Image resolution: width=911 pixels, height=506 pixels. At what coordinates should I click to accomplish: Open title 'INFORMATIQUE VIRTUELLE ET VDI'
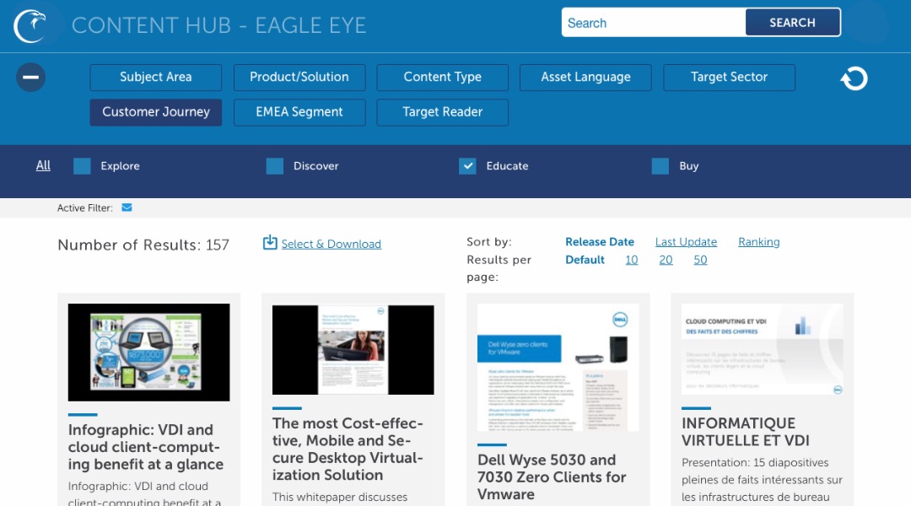click(x=746, y=432)
